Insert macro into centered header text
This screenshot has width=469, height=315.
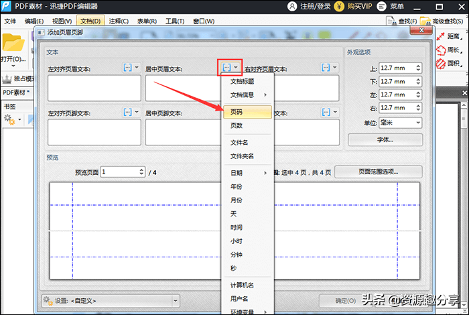pos(226,68)
